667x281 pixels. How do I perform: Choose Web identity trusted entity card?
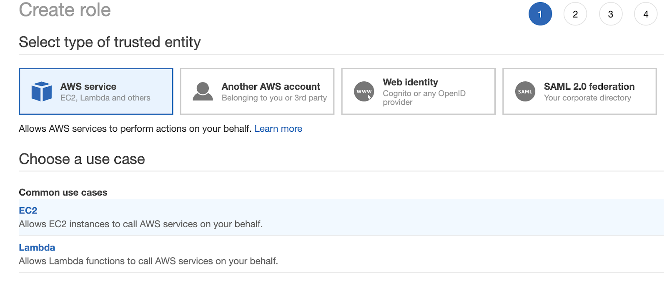419,91
